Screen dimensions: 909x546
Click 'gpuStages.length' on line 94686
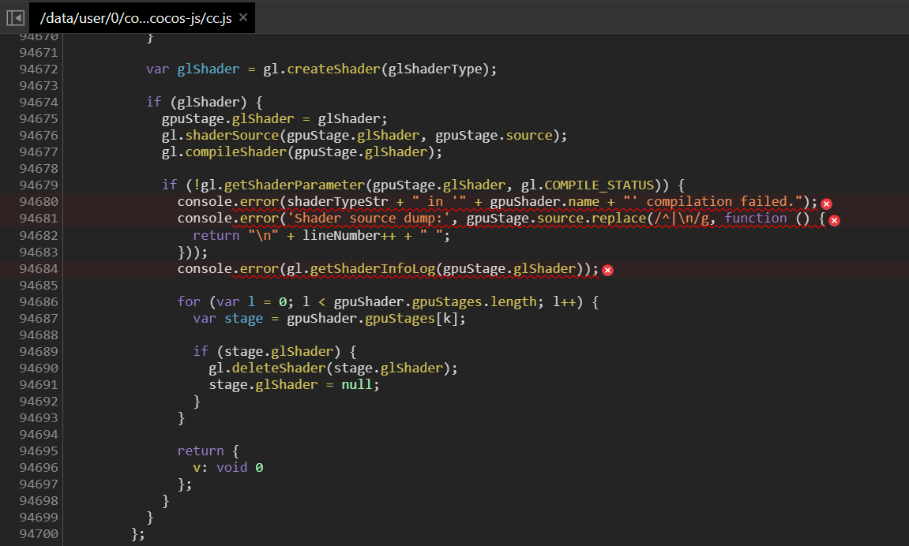click(x=474, y=301)
